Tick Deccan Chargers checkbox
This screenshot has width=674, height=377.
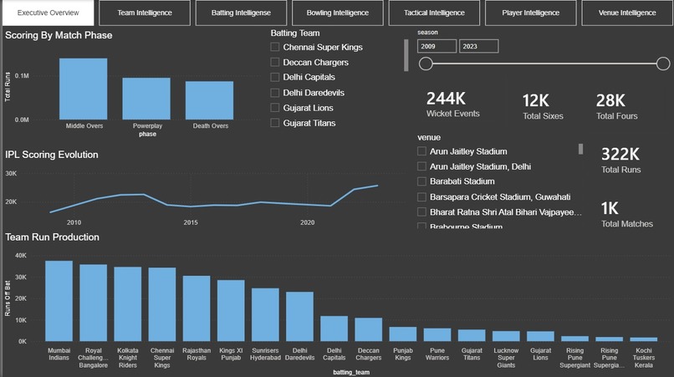(275, 63)
